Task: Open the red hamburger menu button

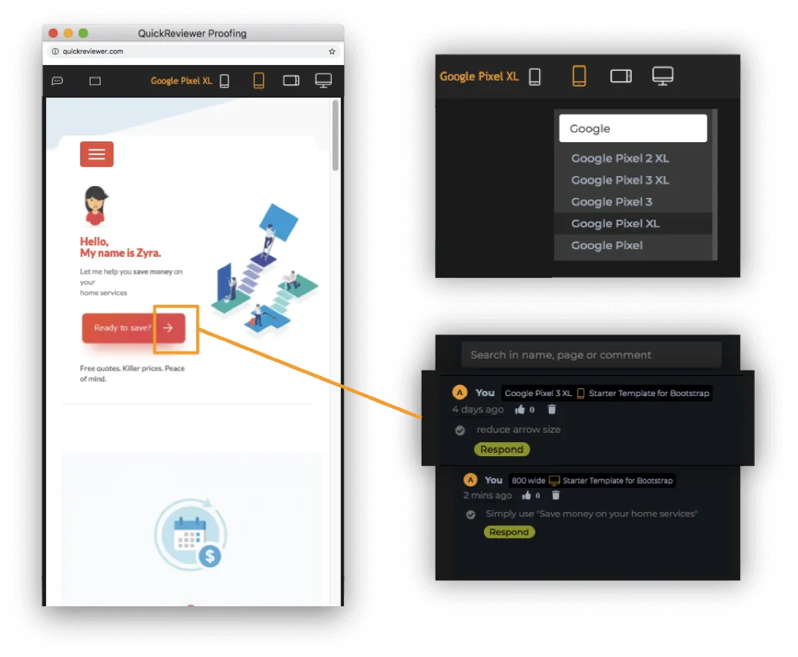Action: pyautogui.click(x=97, y=154)
